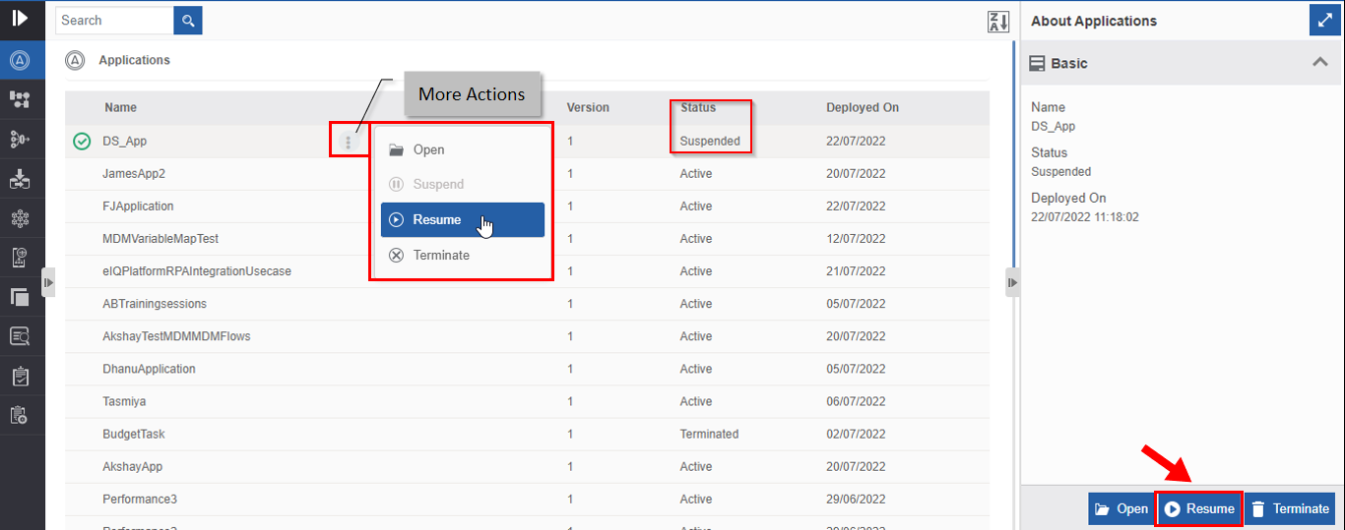Click the Basic section icon
Viewport: 1345px width, 530px height.
pyautogui.click(x=1037, y=64)
